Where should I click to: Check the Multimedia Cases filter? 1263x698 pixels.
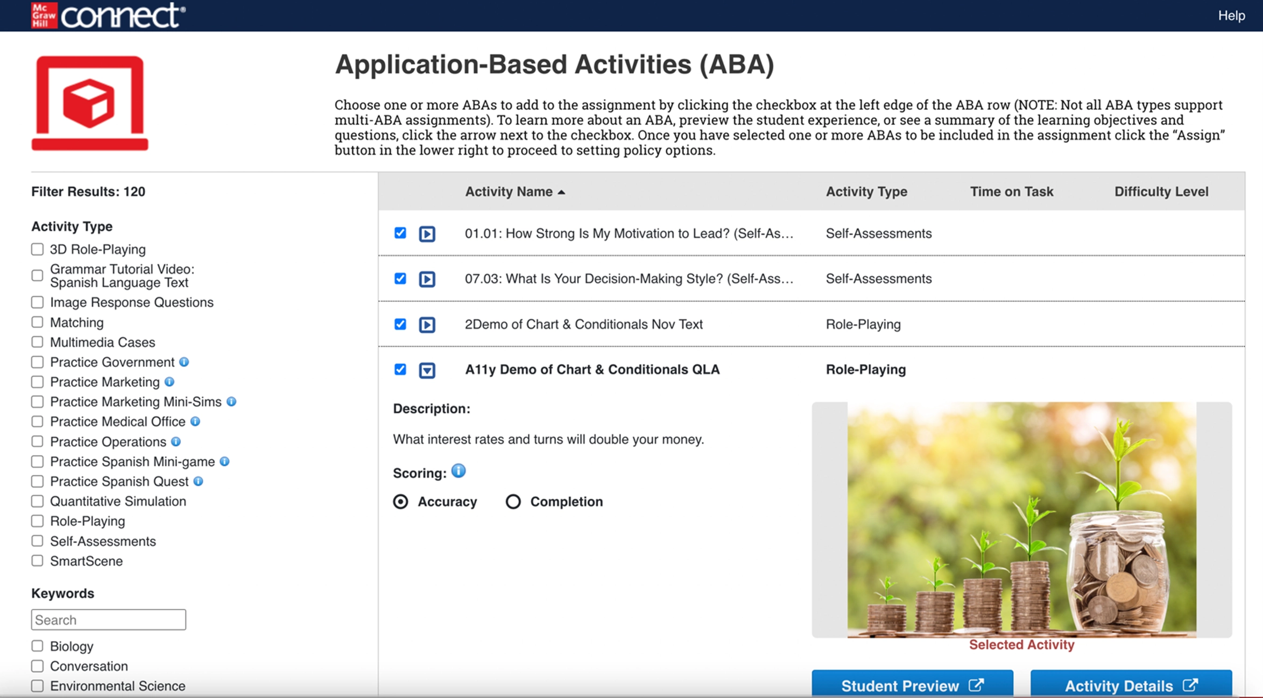click(37, 342)
